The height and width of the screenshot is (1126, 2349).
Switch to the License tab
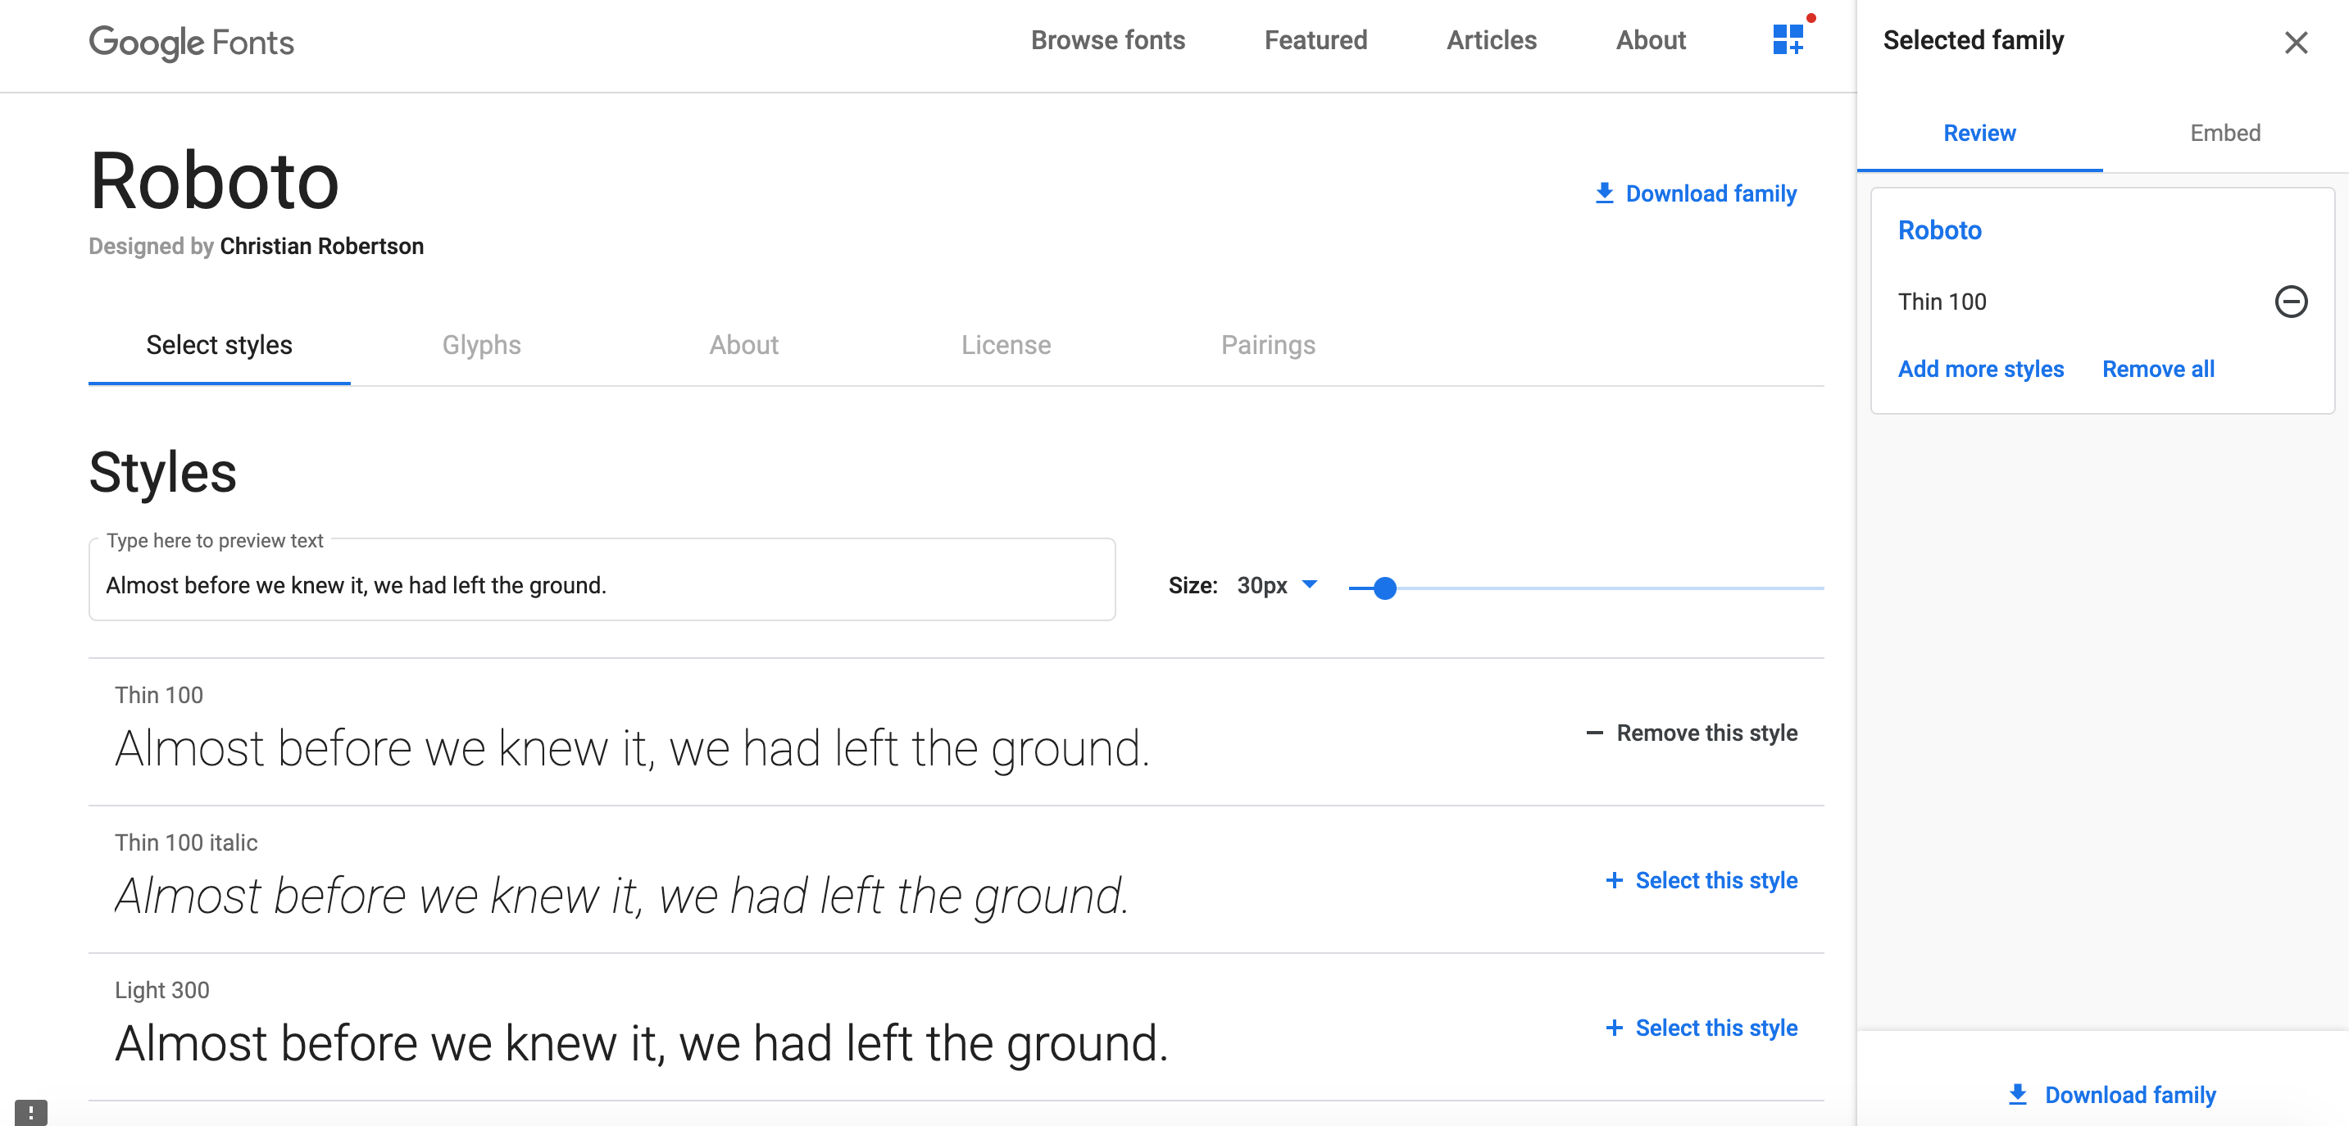[1006, 345]
